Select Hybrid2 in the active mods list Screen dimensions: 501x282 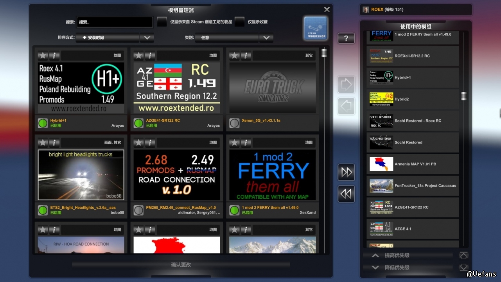click(413, 99)
